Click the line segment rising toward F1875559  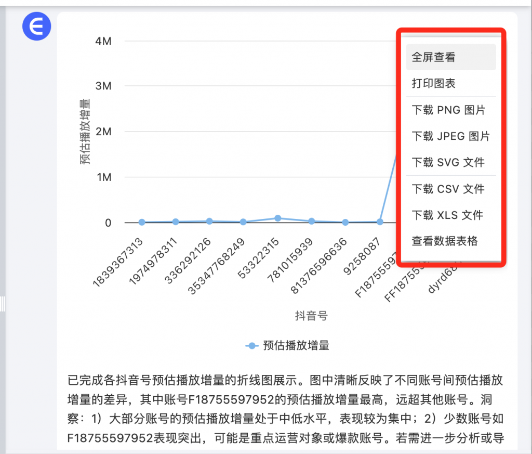click(388, 188)
